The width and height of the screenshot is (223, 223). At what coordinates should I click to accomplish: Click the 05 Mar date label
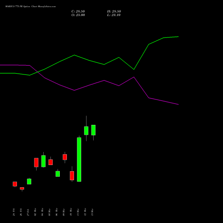pyautogui.click(x=50, y=212)
